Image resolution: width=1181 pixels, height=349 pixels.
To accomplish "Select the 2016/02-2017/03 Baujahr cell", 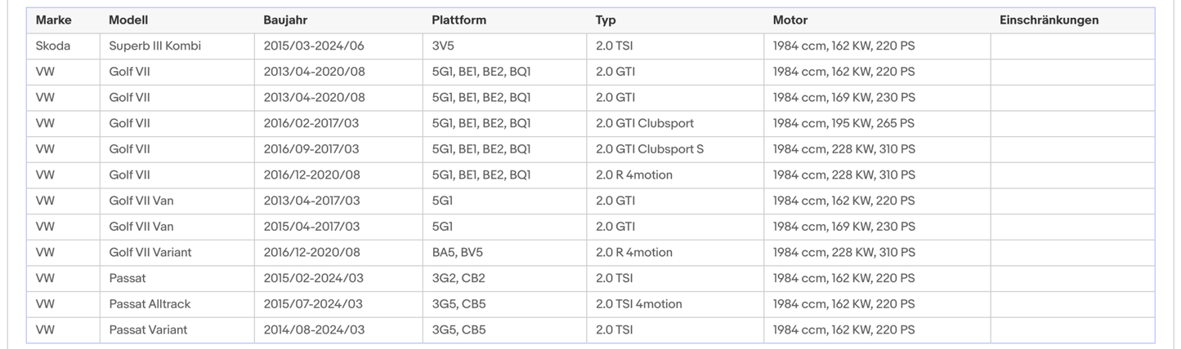I will point(311,123).
